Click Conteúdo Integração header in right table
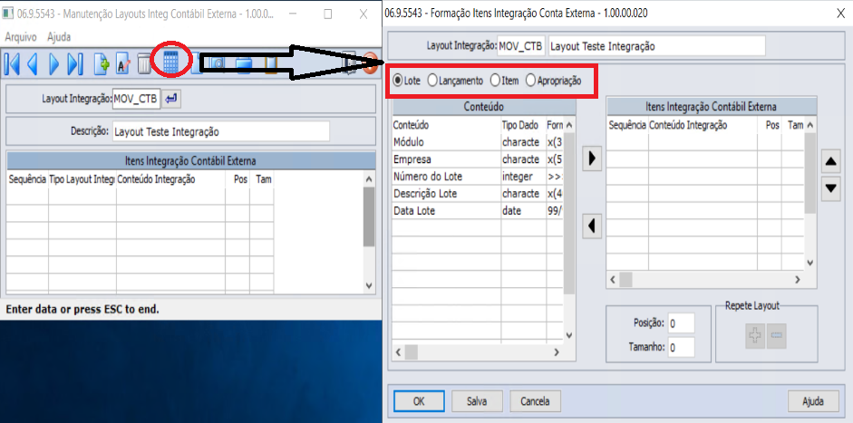 [x=703, y=126]
